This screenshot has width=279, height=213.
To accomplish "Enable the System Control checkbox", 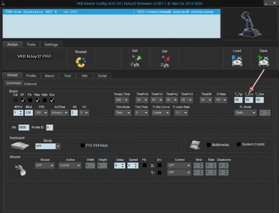I will (239, 144).
